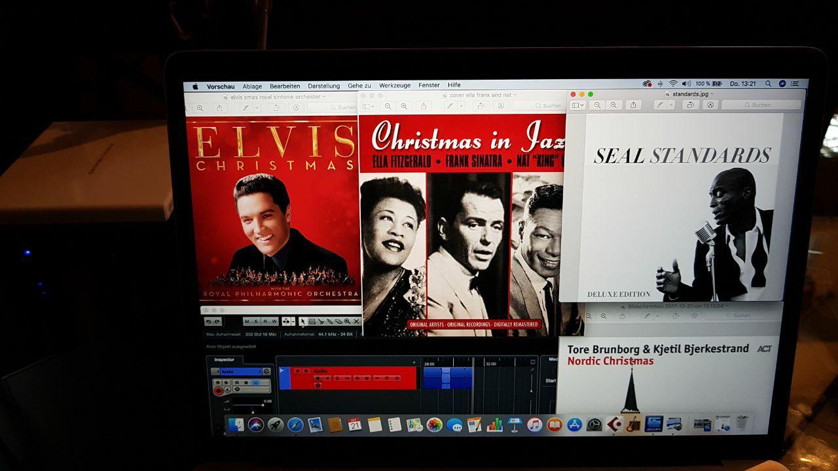The width and height of the screenshot is (838, 471).
Task: Zoom in on the standards.jpg image
Action: pos(613,105)
